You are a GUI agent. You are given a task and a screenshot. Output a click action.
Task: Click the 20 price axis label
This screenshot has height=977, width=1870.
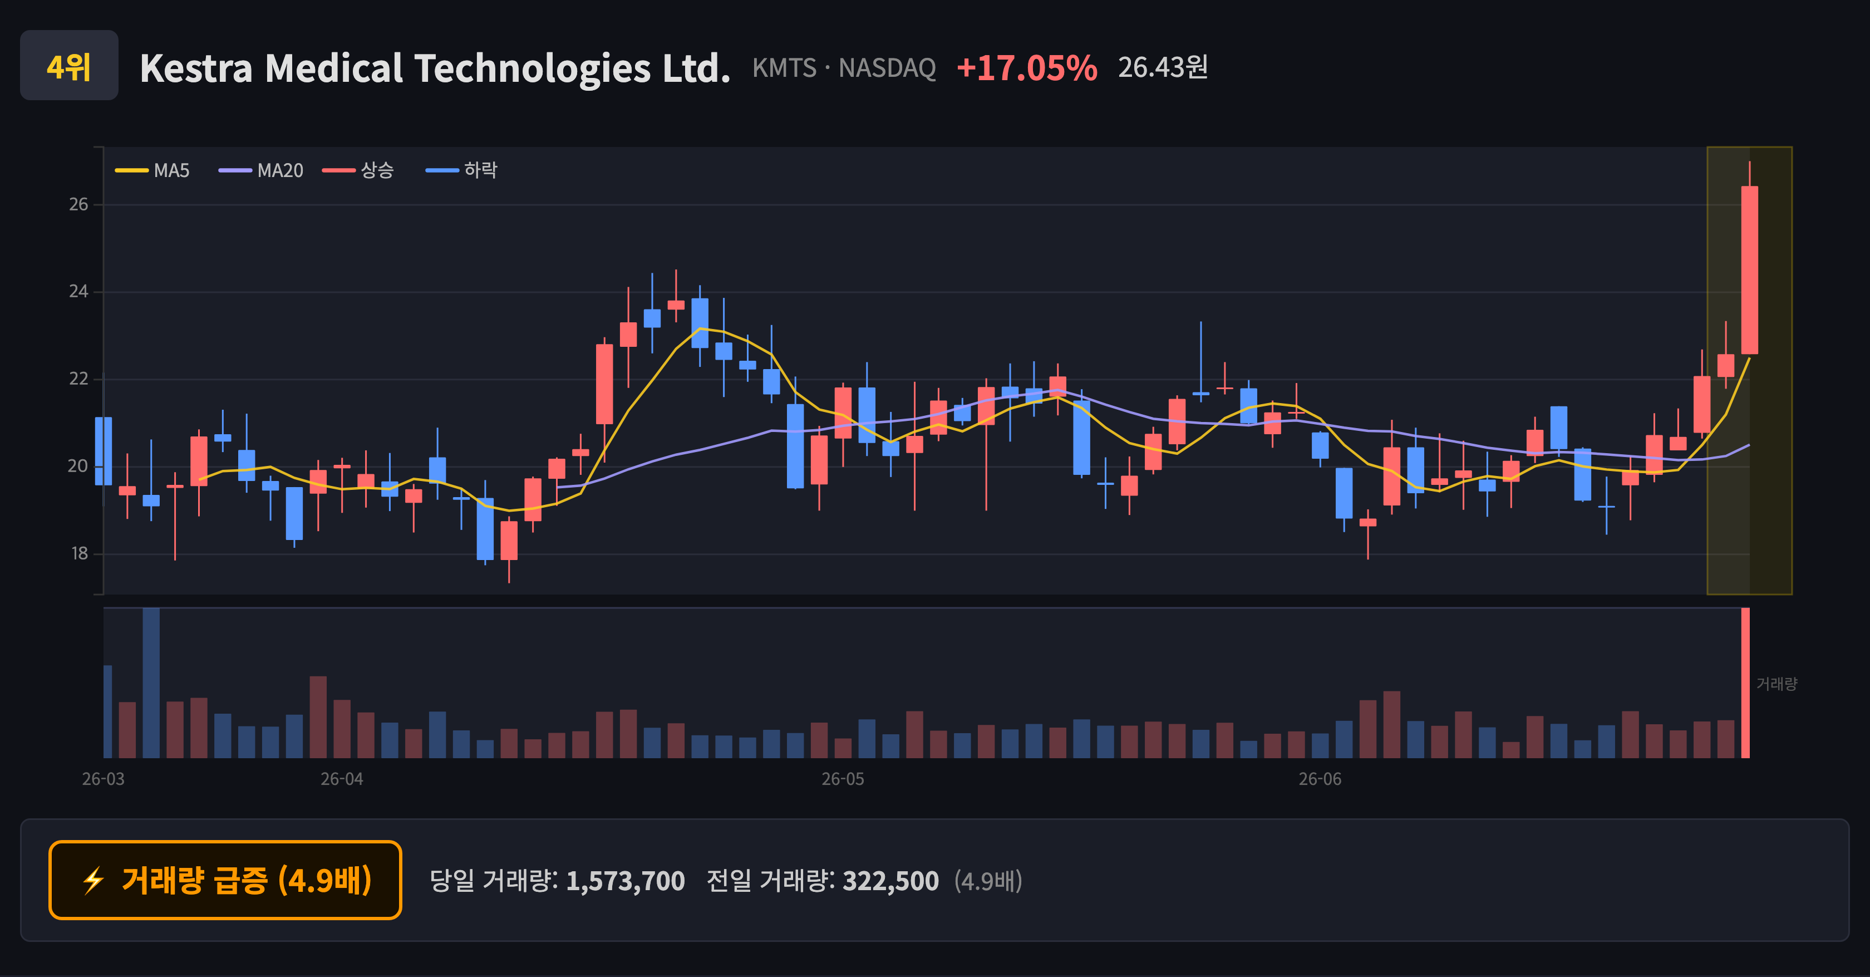(78, 466)
